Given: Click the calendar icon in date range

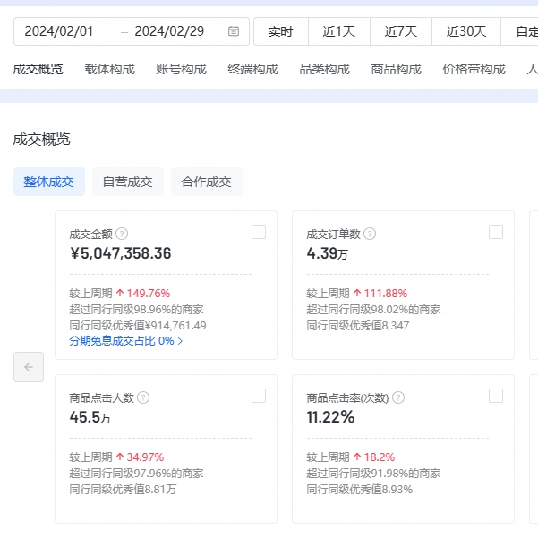Looking at the screenshot, I should [234, 31].
